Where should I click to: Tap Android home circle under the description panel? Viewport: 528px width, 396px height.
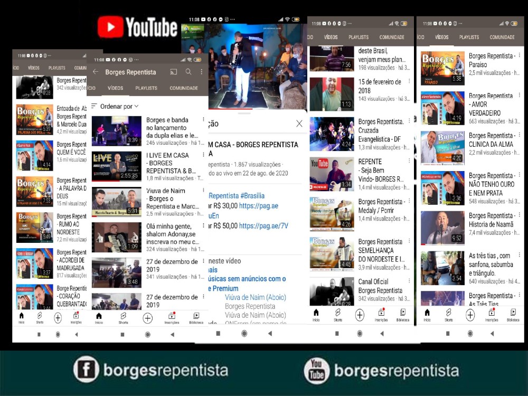(x=244, y=333)
